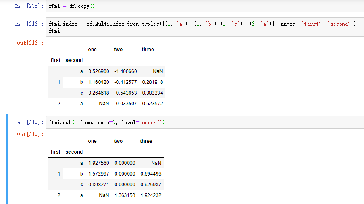Click the code cell containing dfmi = df.copy()
The image size is (364, 204).
(205, 6)
